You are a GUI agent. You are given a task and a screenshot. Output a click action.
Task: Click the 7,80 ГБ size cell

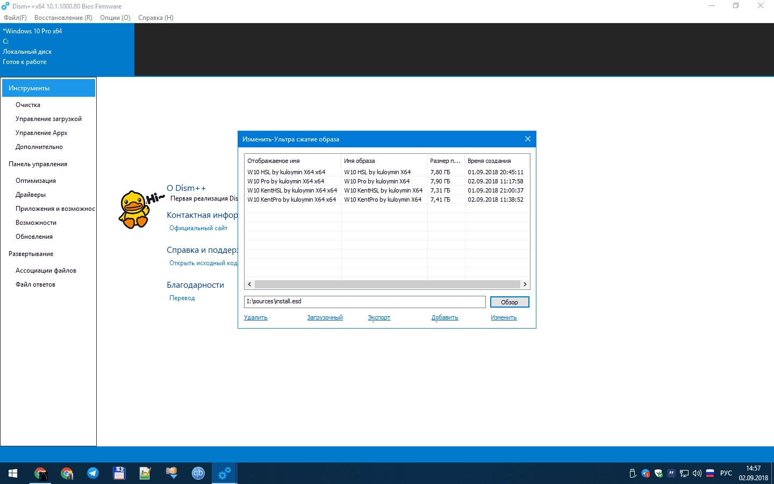pyautogui.click(x=440, y=172)
